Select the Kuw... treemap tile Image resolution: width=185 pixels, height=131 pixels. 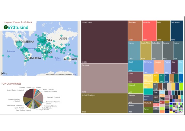156,93
